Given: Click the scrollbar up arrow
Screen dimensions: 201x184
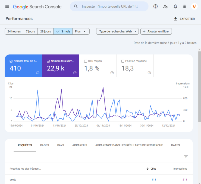Looking at the screenshot, I should pos(200,50).
